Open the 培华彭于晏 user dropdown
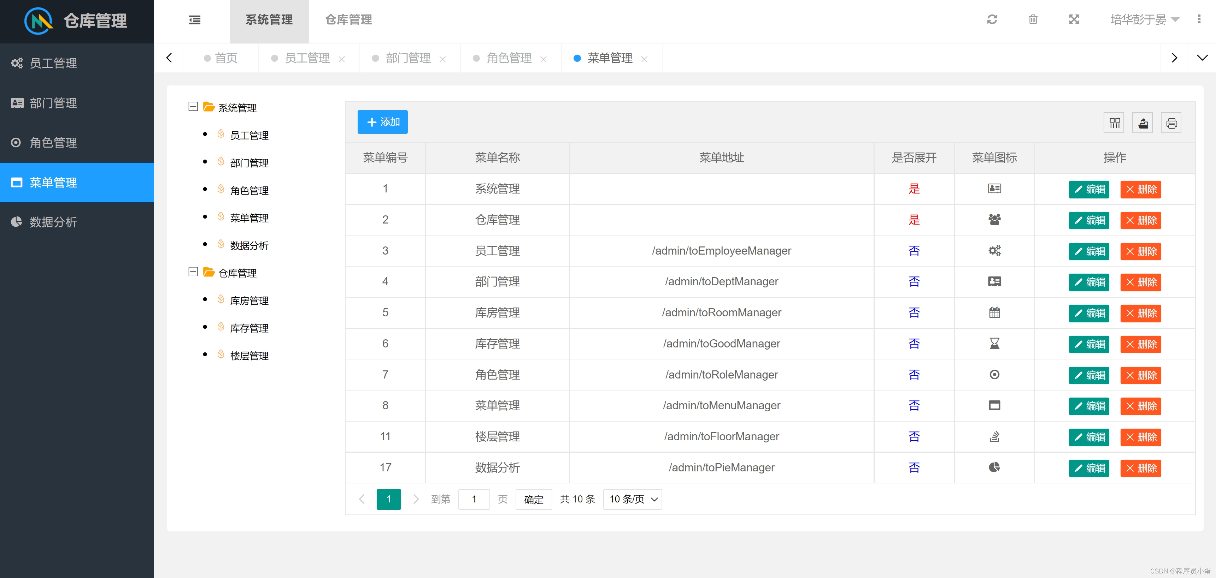This screenshot has height=578, width=1216. (1144, 19)
